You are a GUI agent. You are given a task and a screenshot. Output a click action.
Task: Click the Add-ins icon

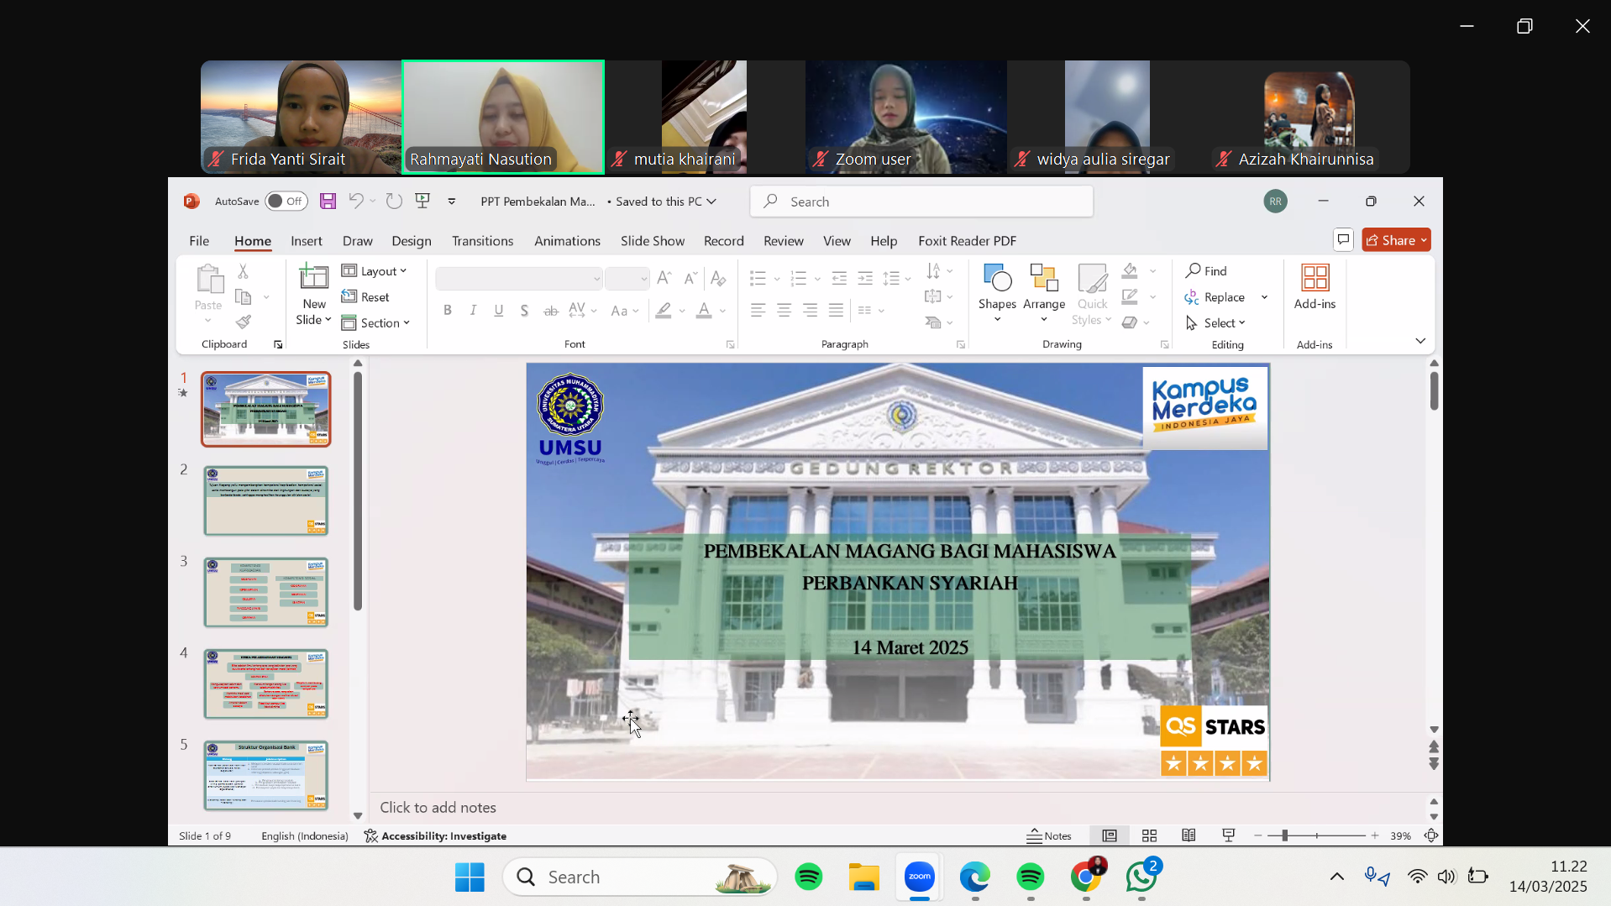tap(1315, 287)
